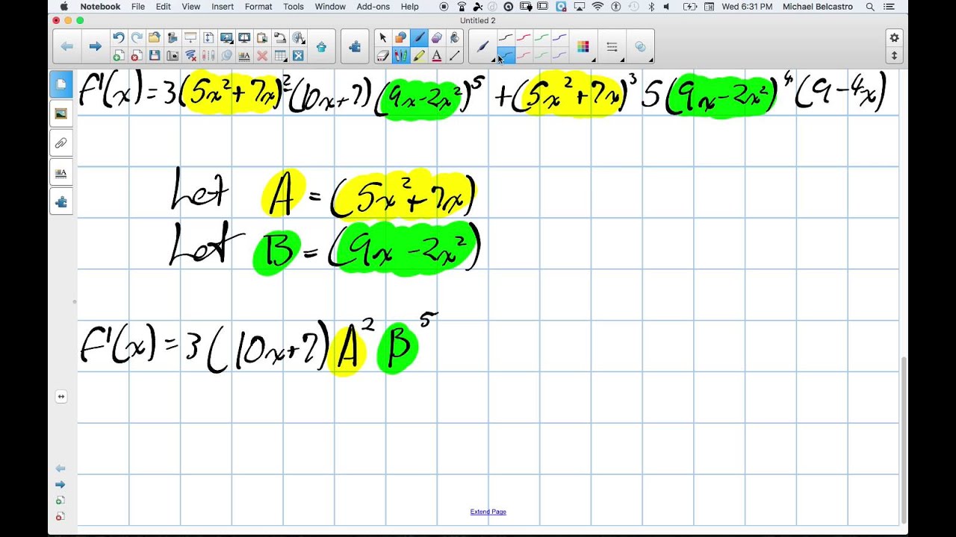This screenshot has width=956, height=537.
Task: Open the Add-ons menu
Action: (x=373, y=7)
